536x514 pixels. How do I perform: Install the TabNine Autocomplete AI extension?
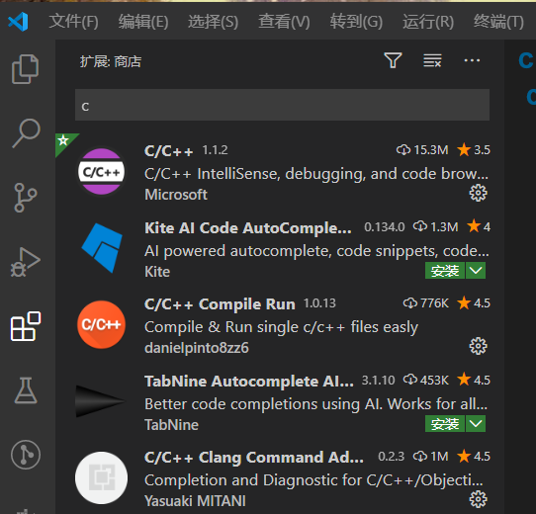445,424
